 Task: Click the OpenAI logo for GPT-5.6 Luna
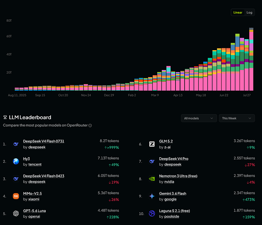coord(16,213)
